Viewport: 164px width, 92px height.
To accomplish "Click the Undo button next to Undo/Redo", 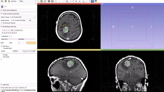I will point(10,36).
